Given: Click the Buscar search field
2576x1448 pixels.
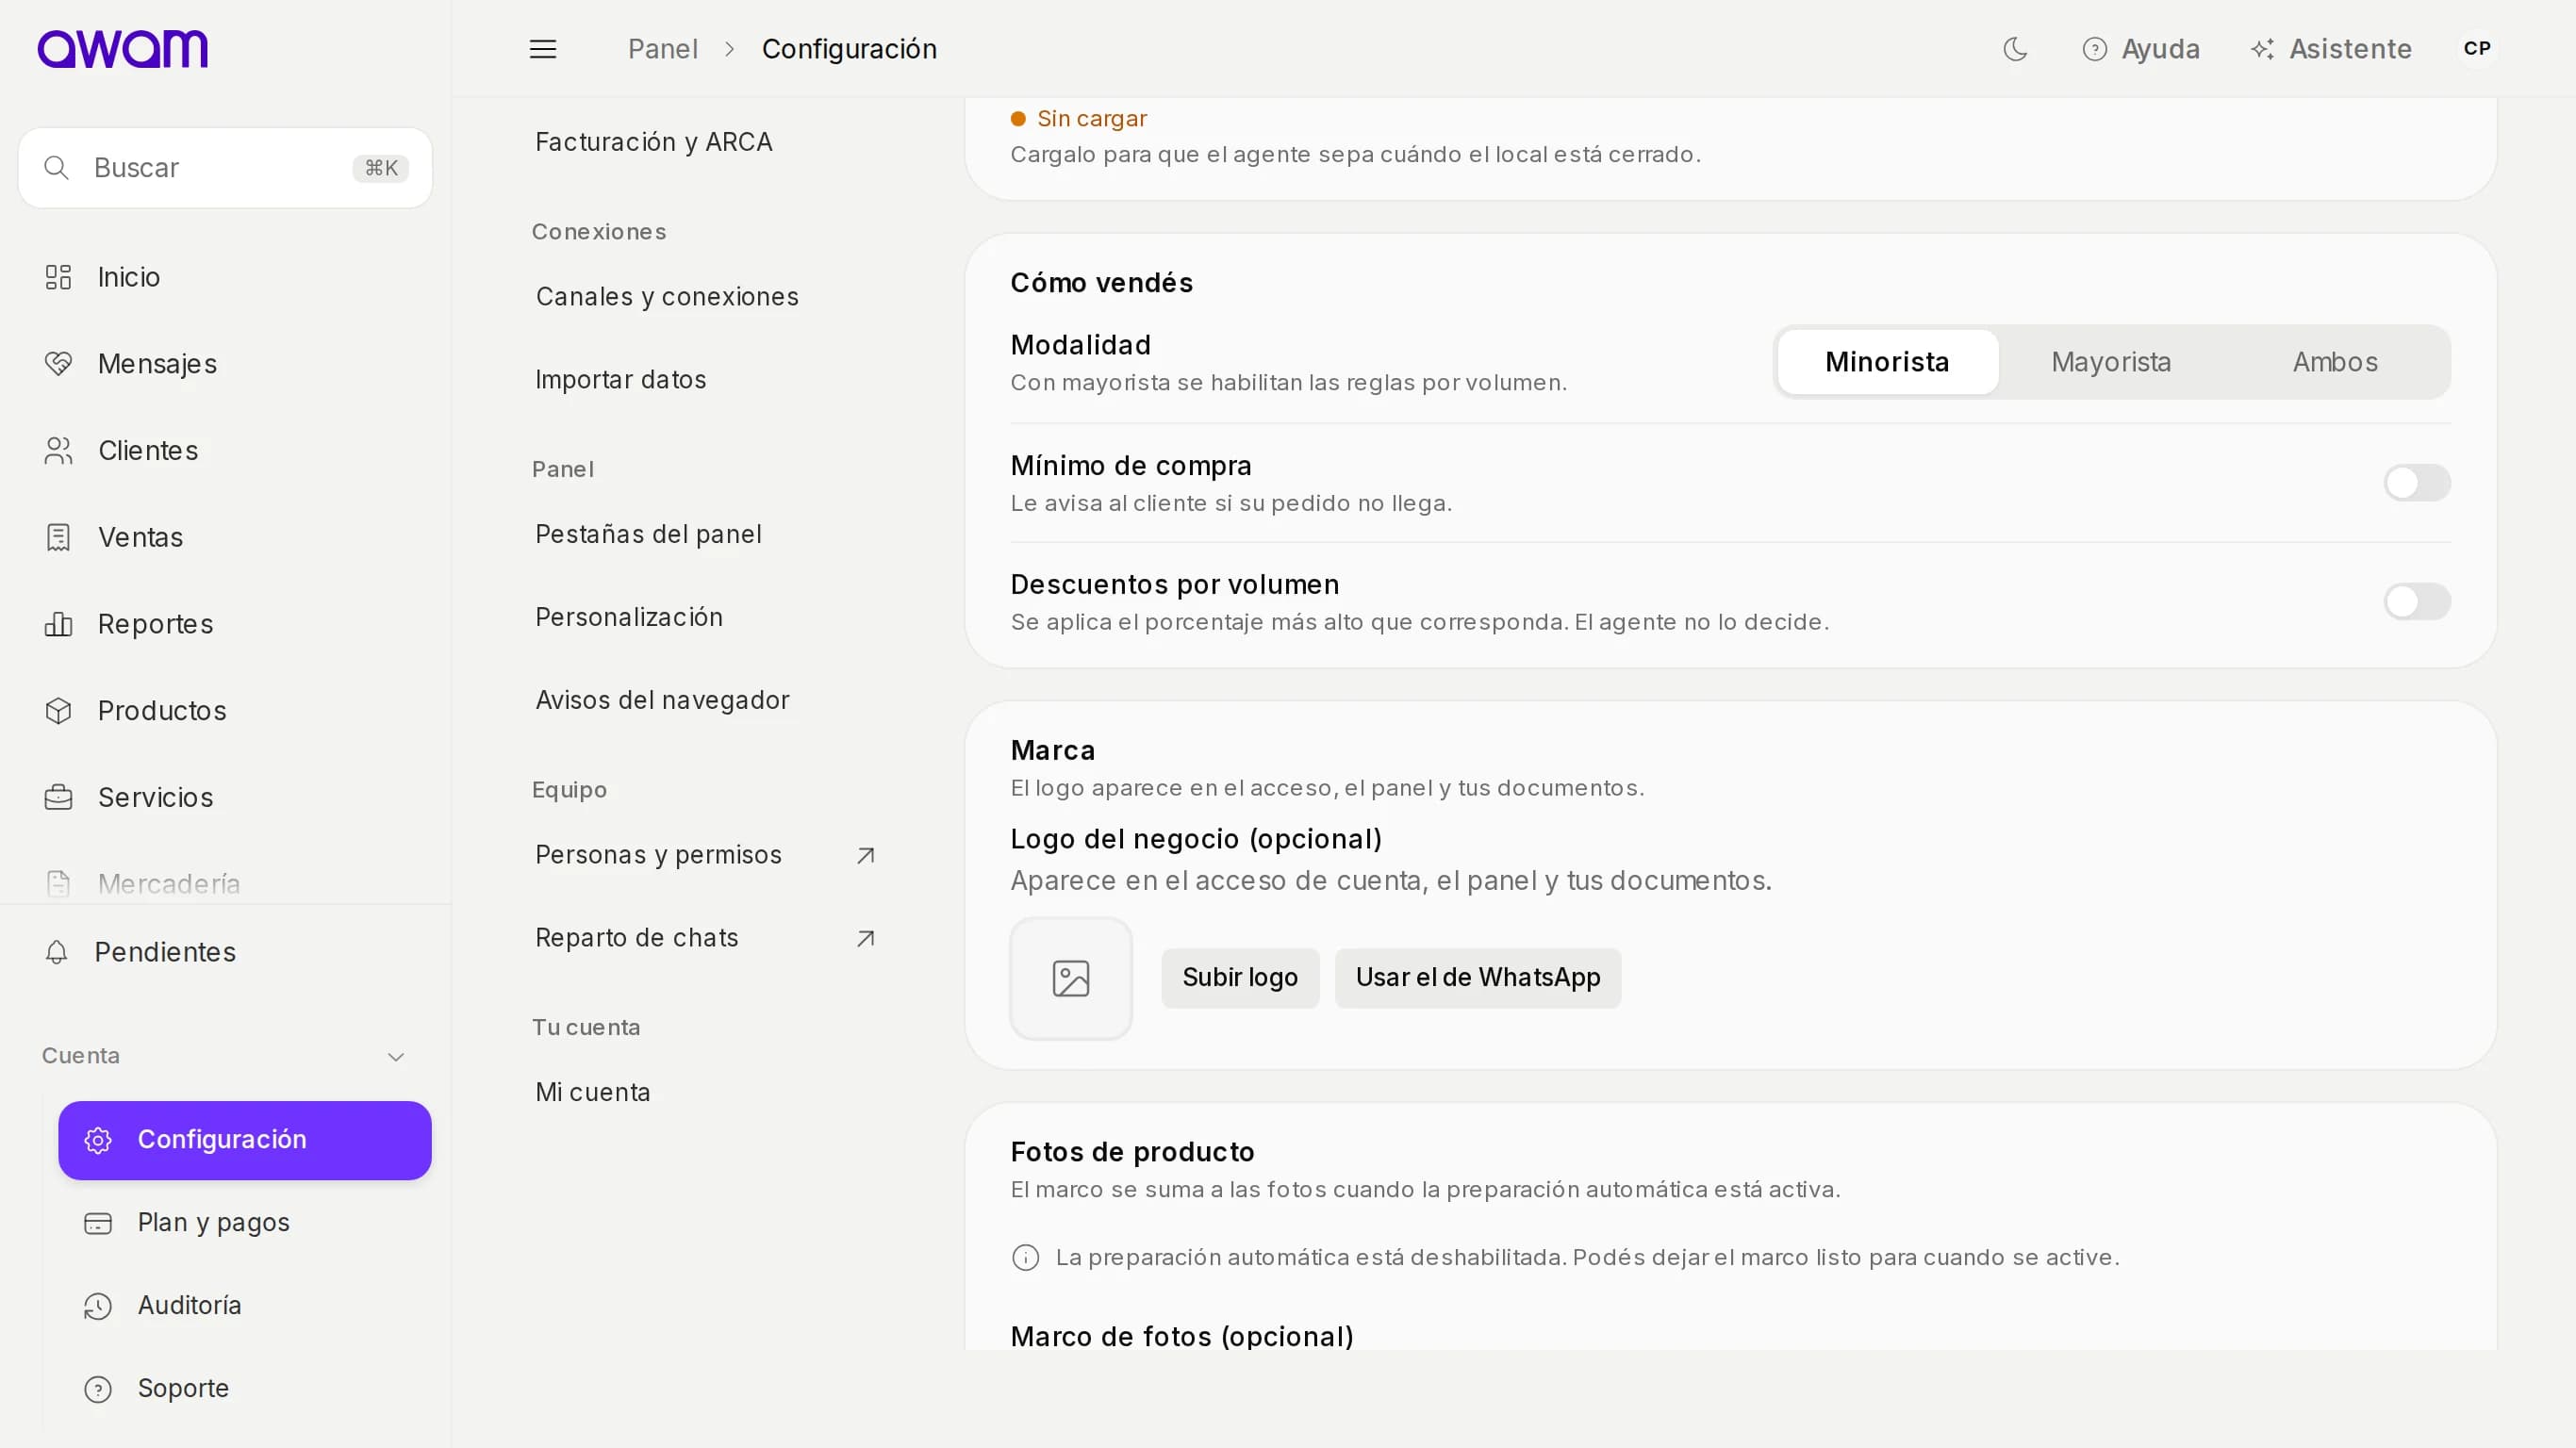Looking at the screenshot, I should pos(225,168).
